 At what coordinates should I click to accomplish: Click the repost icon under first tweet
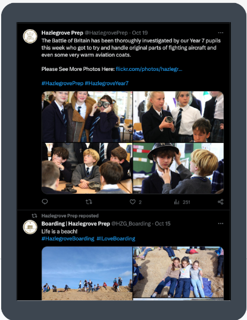(x=89, y=202)
